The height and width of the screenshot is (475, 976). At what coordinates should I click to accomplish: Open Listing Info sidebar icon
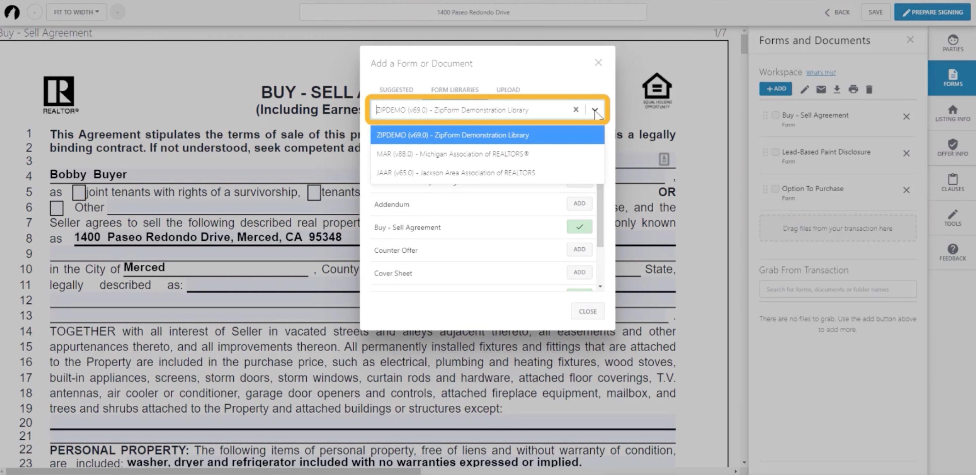click(x=952, y=113)
